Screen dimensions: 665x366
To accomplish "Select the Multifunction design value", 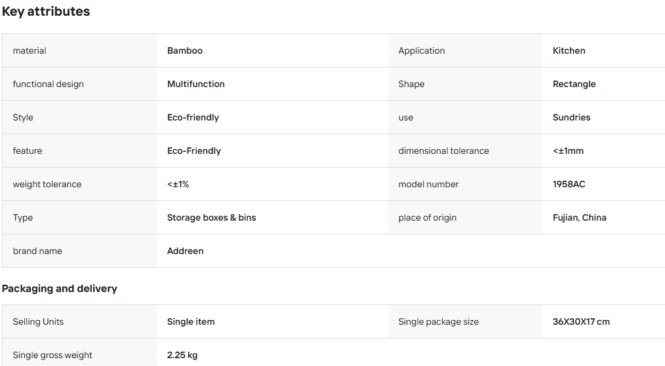I will pos(196,84).
